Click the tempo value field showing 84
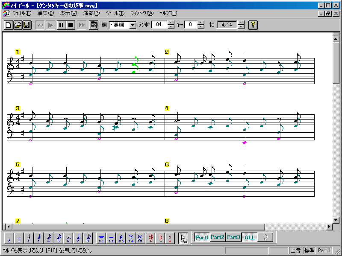The image size is (342, 256). pos(159,25)
